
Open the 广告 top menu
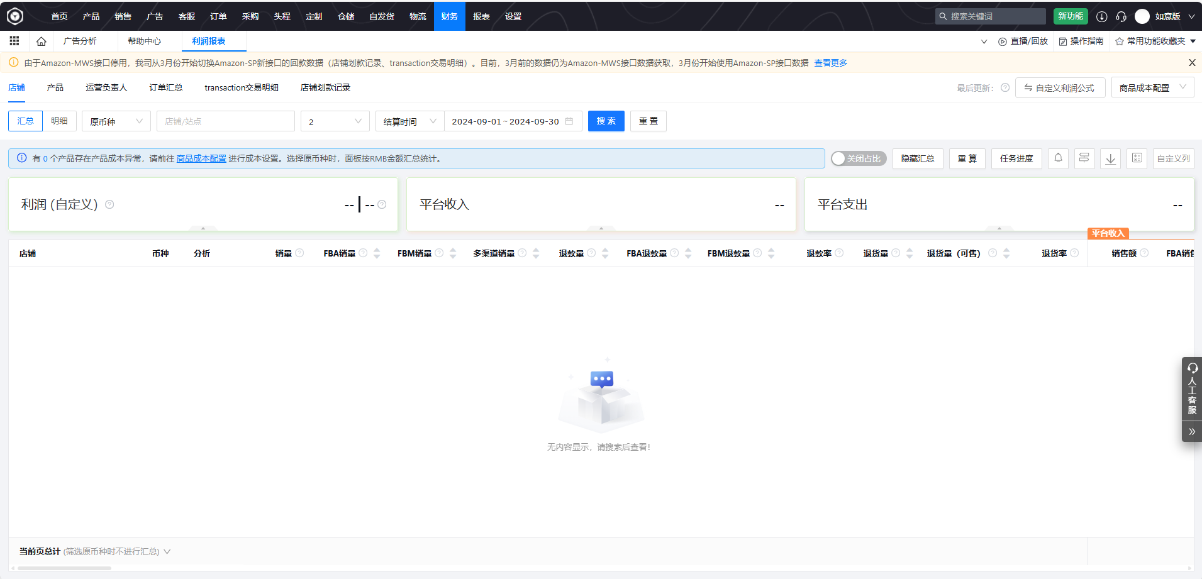tap(155, 16)
